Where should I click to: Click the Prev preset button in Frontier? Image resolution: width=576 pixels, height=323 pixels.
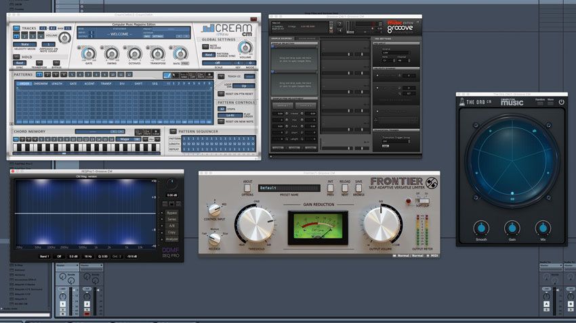click(x=330, y=188)
